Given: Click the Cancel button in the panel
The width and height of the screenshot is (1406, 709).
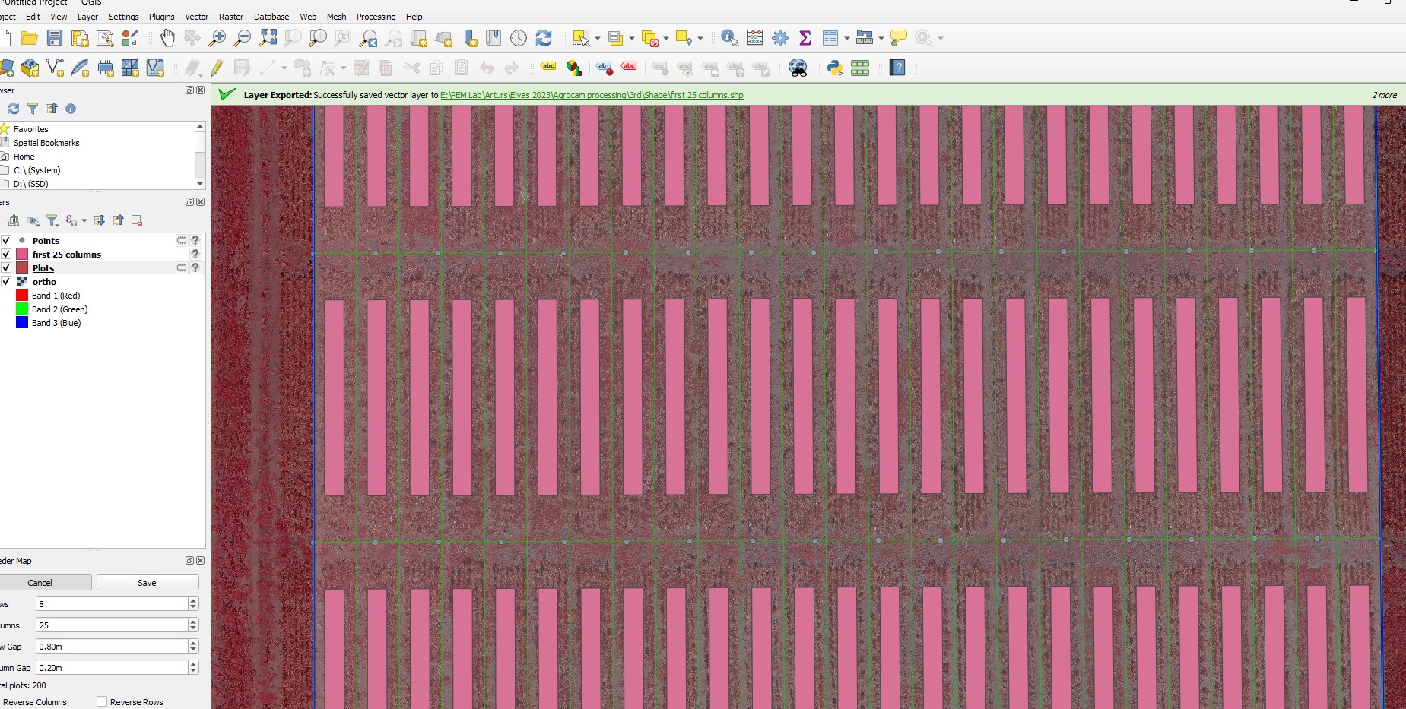Looking at the screenshot, I should click(x=40, y=583).
